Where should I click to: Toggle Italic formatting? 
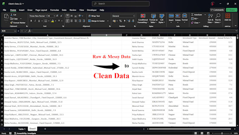point(35,21)
